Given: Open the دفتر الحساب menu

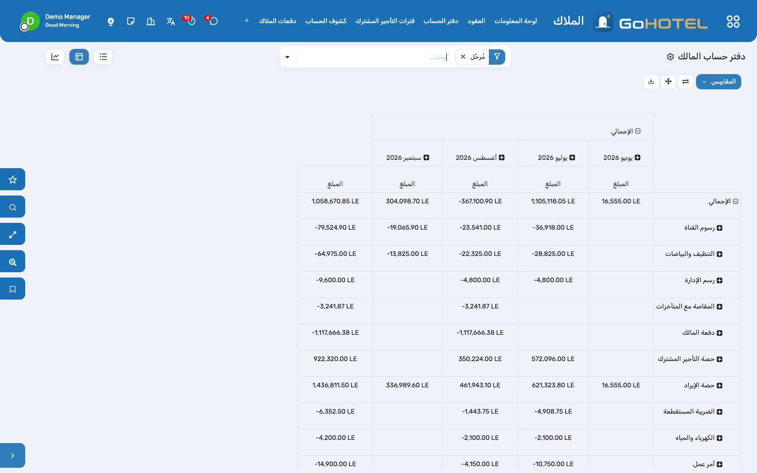Looking at the screenshot, I should 441,21.
